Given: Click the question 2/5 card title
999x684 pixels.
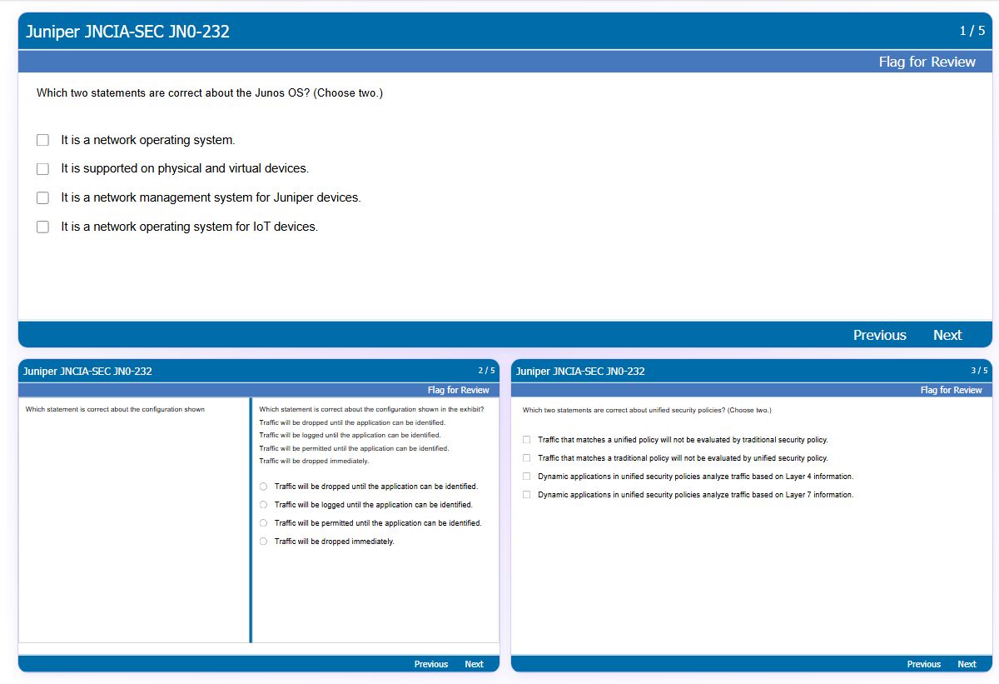Looking at the screenshot, I should pos(87,371).
